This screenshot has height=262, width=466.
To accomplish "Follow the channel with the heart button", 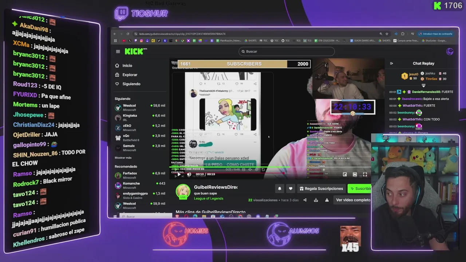I will coord(291,188).
